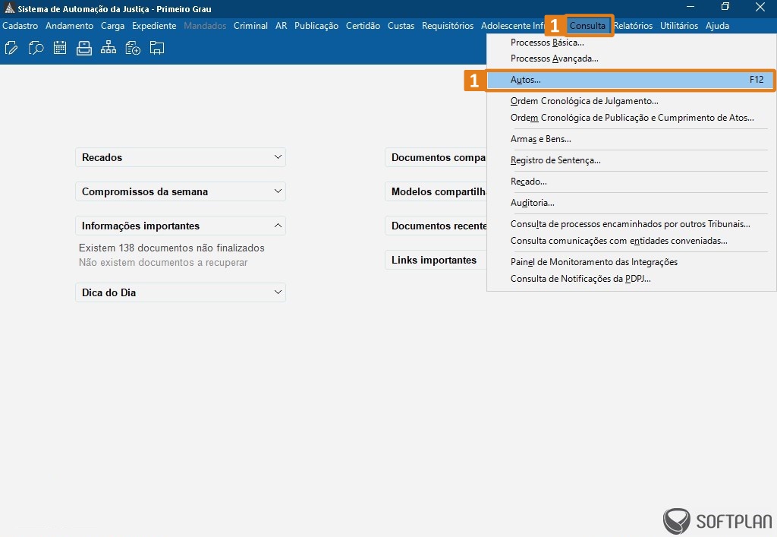Open the Custas menu
Screen dimensions: 777x537
point(401,26)
